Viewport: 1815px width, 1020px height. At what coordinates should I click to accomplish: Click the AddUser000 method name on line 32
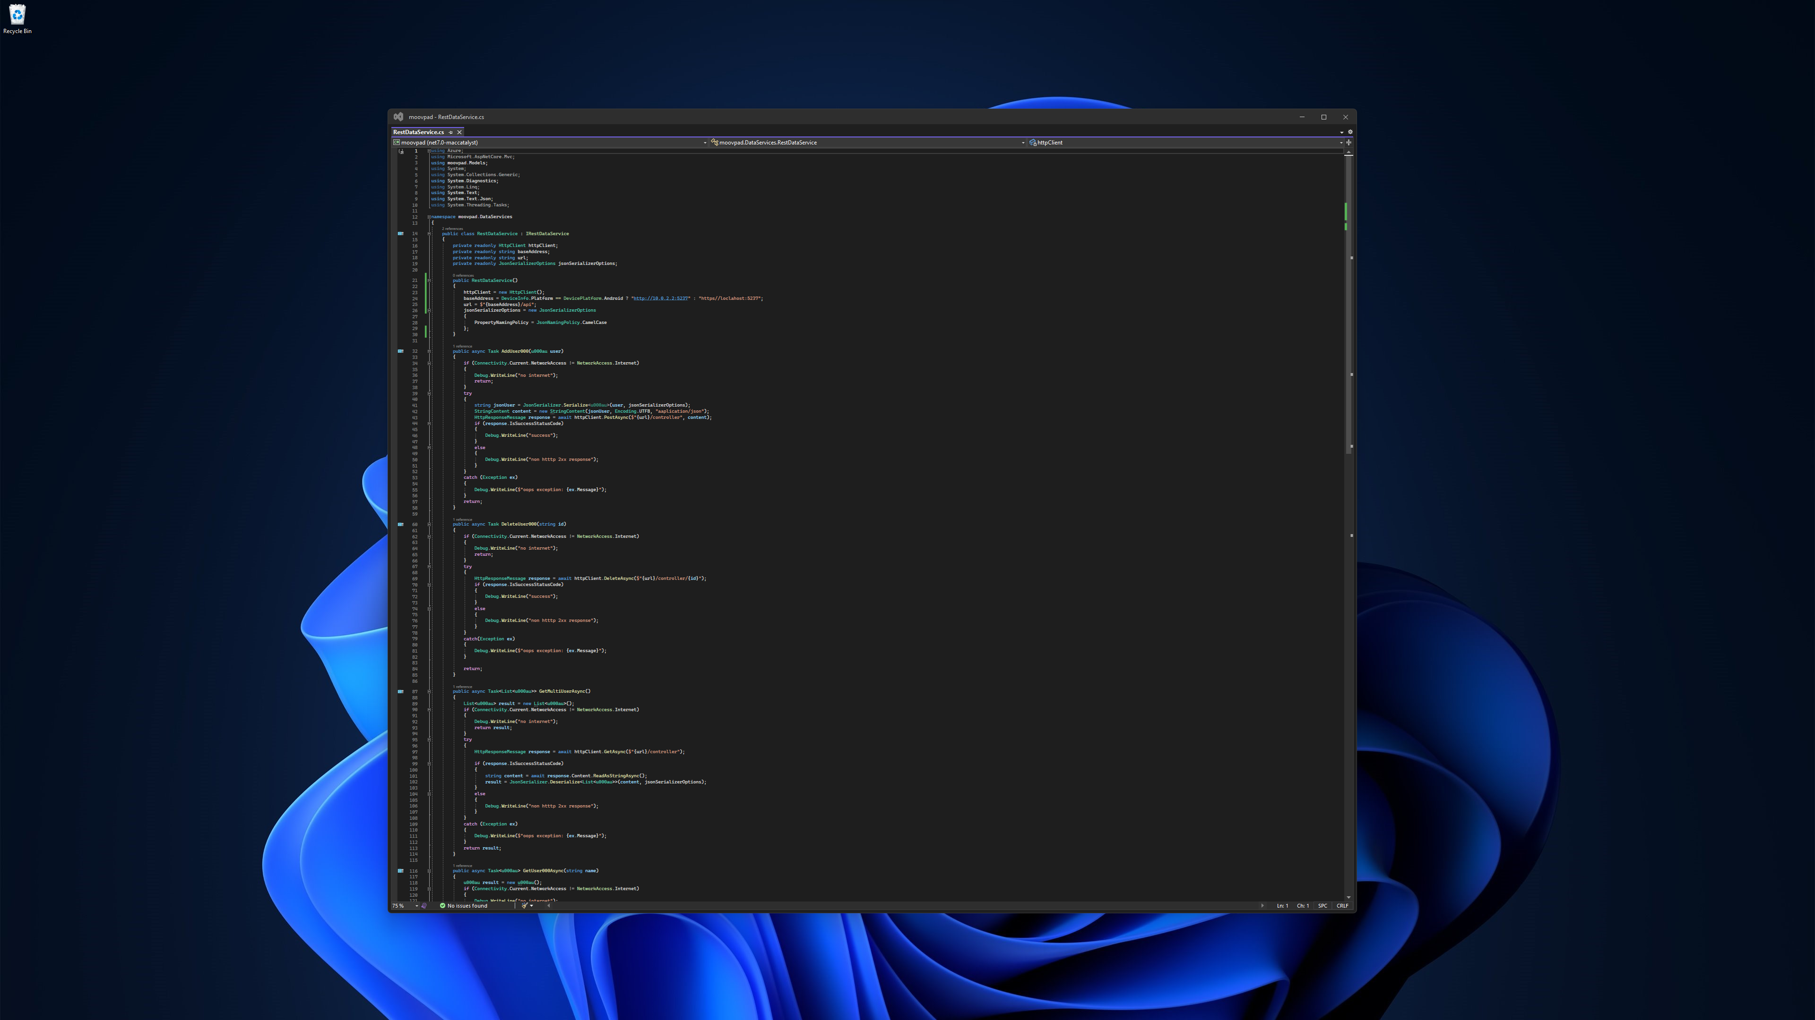click(514, 351)
